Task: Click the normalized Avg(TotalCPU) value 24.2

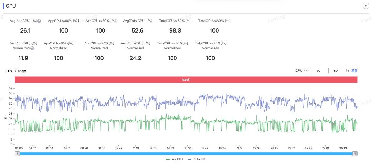Action: (135, 58)
